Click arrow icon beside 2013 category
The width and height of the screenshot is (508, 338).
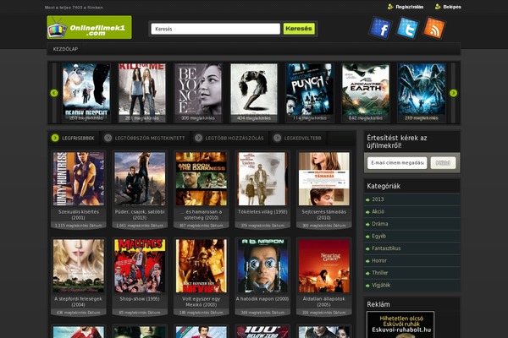[x=367, y=200]
